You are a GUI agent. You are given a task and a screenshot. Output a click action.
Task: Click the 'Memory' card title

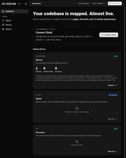click(x=39, y=60)
